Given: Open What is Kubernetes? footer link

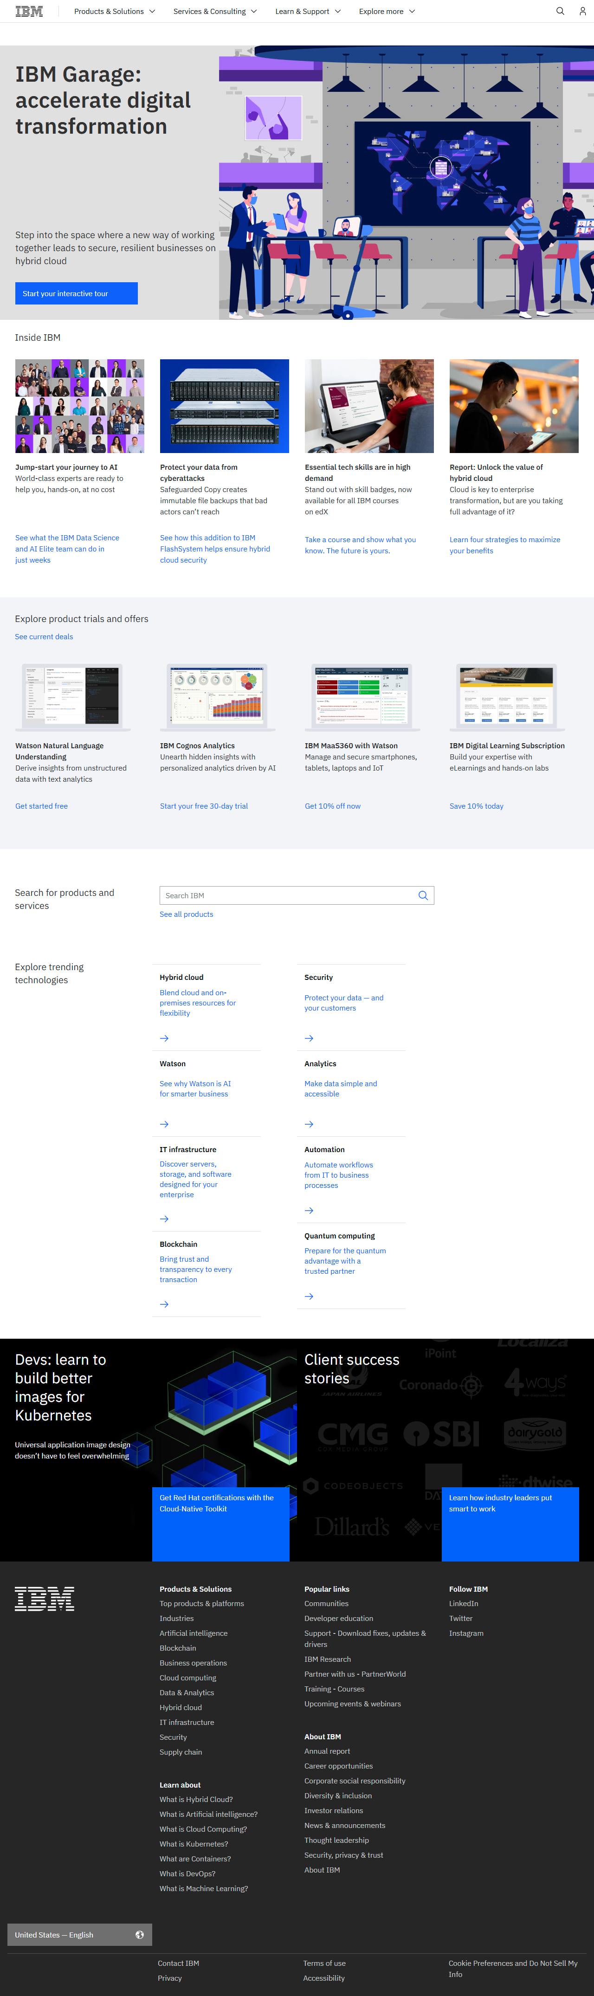Looking at the screenshot, I should click(194, 1843).
